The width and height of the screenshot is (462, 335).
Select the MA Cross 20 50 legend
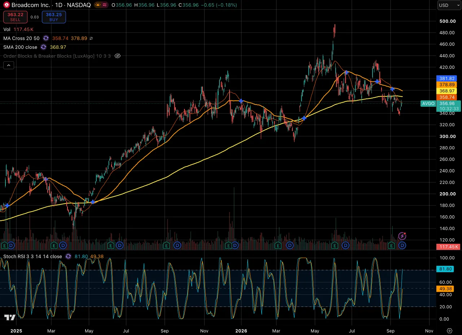click(21, 38)
